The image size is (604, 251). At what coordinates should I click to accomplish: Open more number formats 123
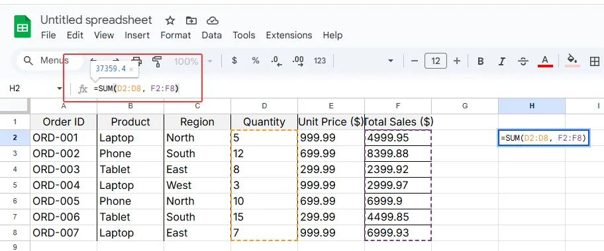(320, 61)
